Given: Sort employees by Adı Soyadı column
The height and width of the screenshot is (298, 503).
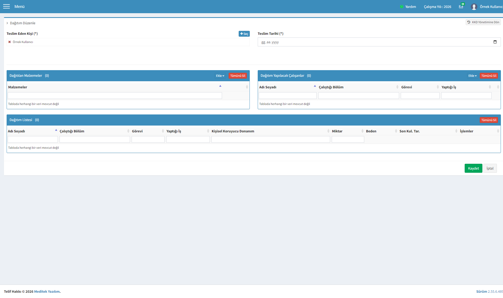Looking at the screenshot, I should tap(288, 87).
